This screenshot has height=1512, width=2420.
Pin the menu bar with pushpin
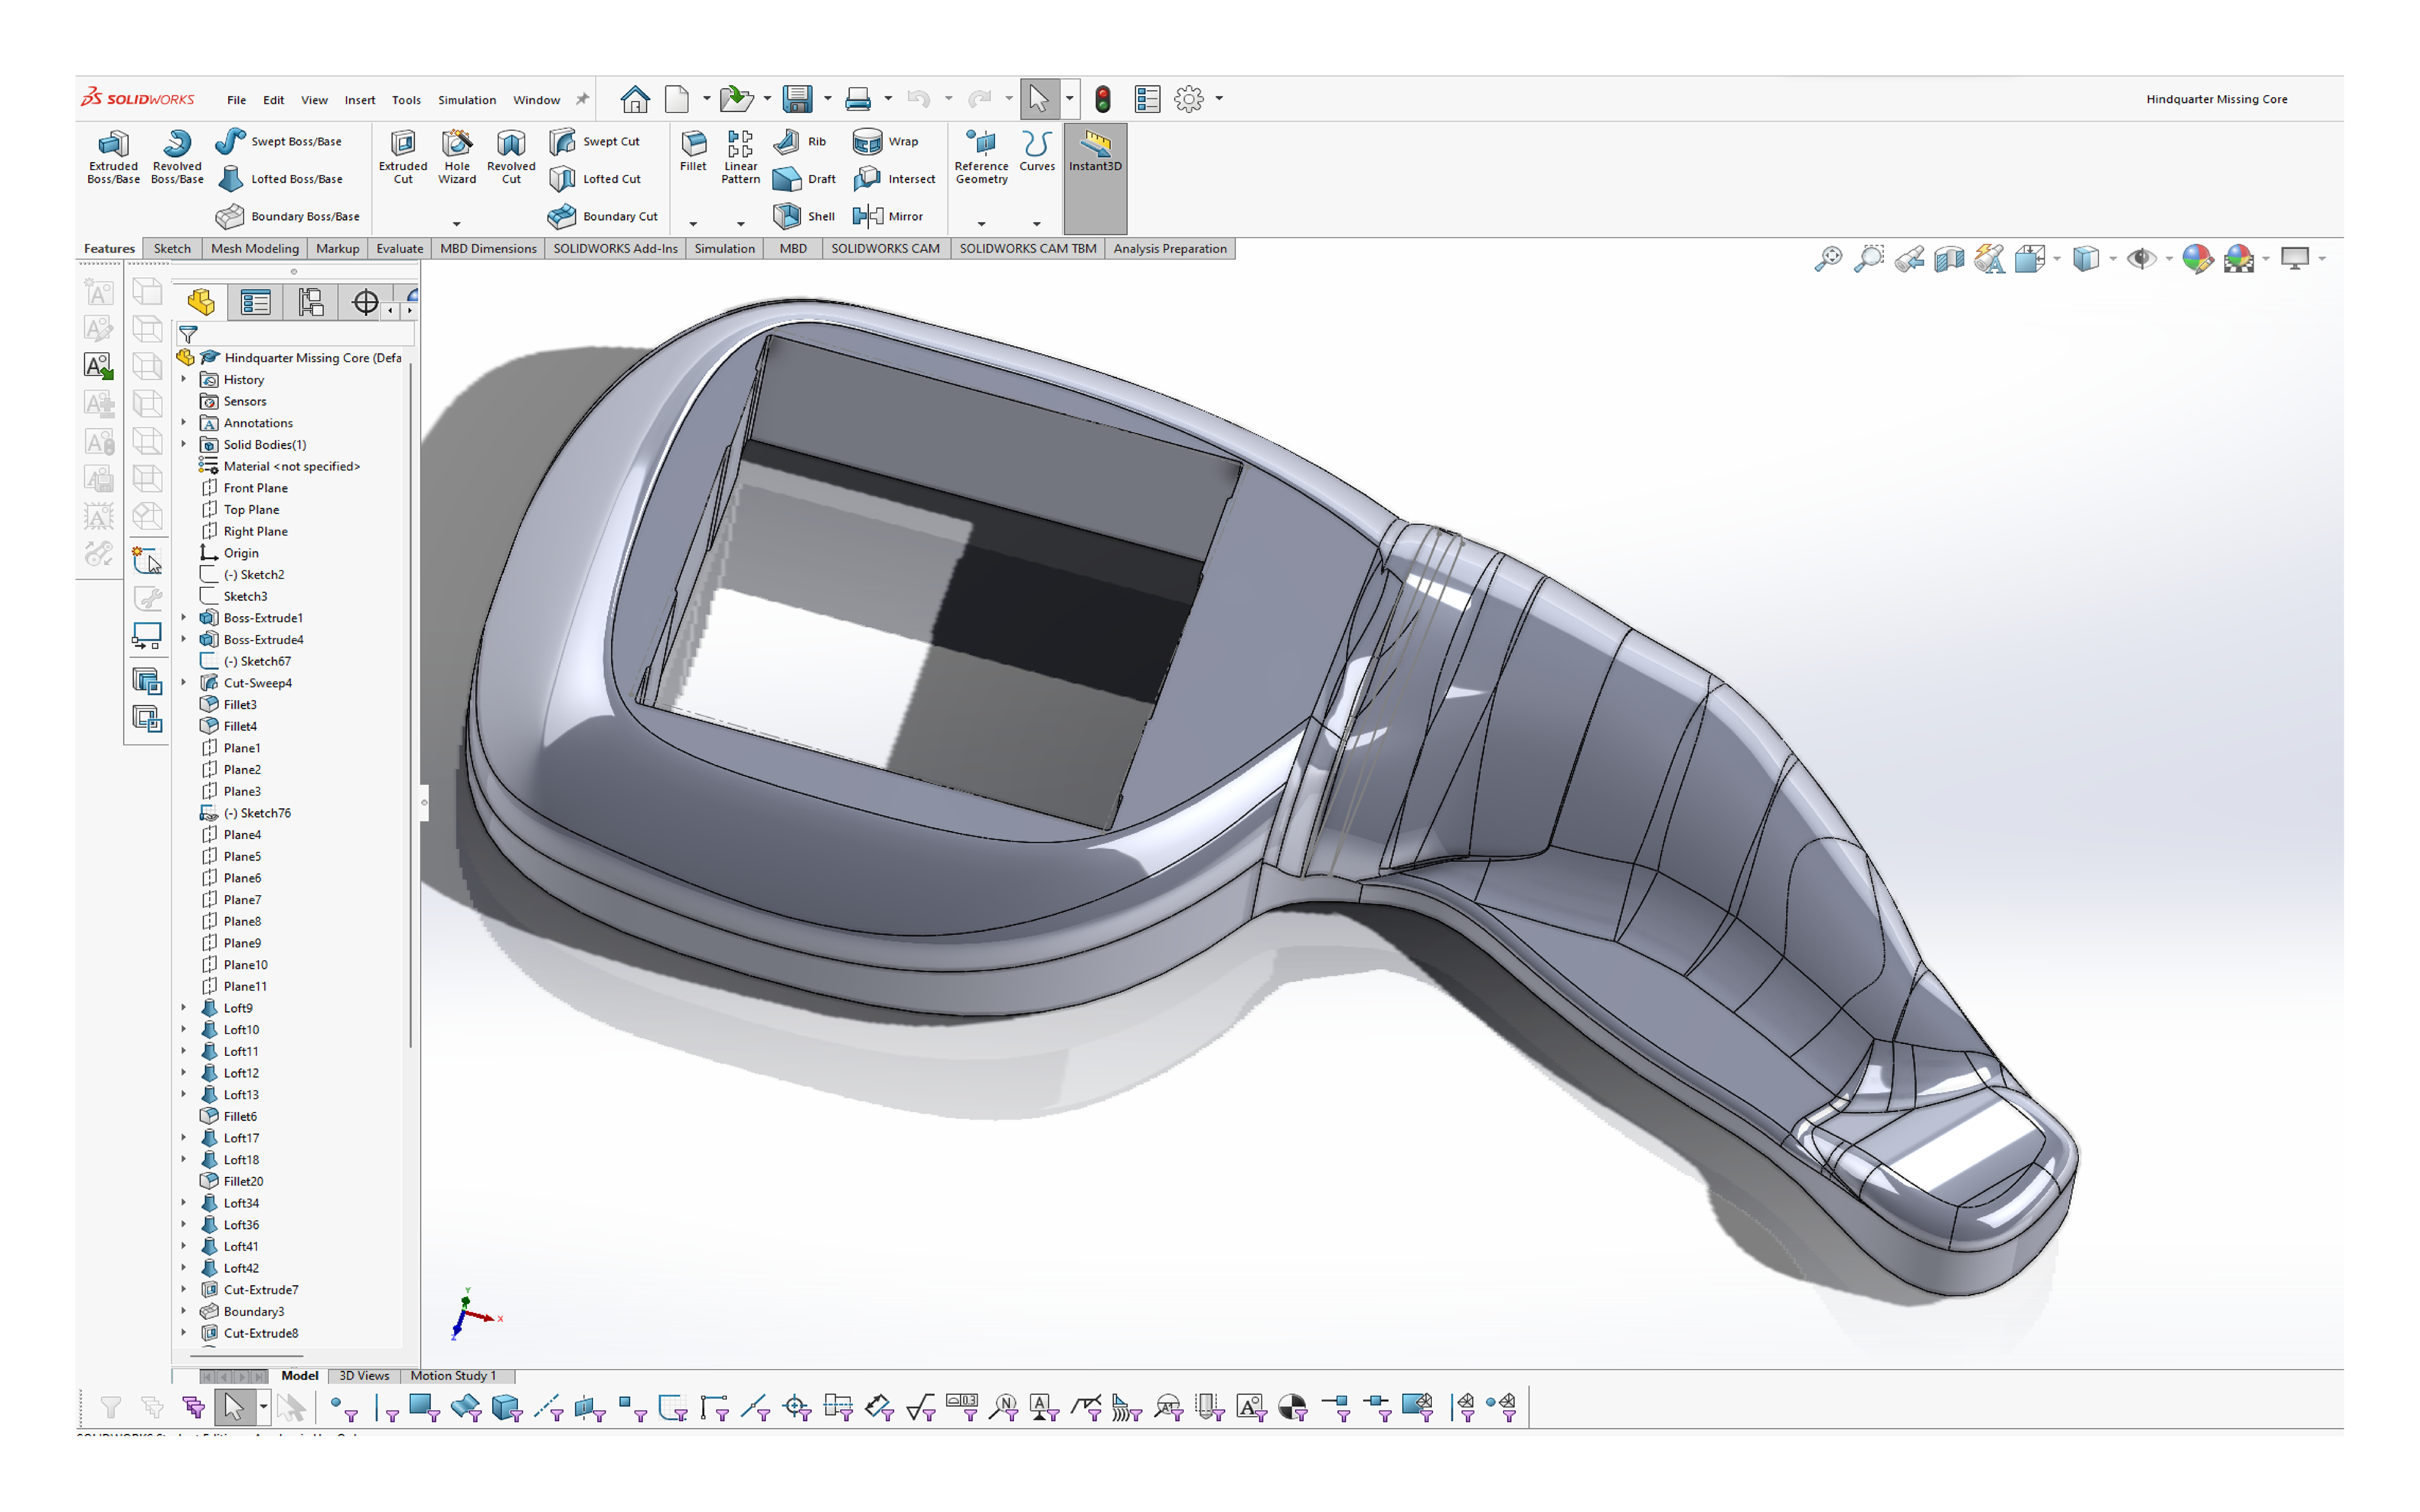(x=582, y=99)
